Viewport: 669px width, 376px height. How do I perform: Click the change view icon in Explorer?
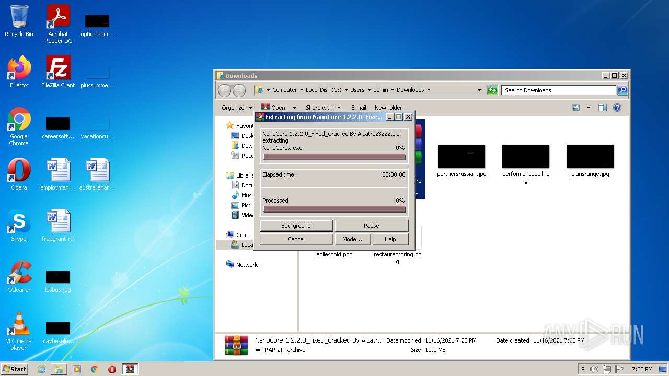(x=576, y=108)
